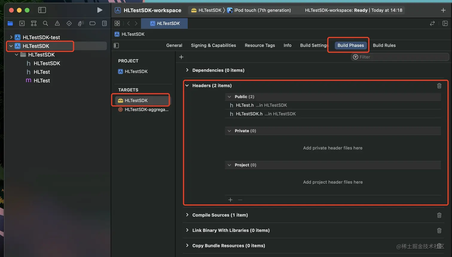452x257 pixels.
Task: Go forward in editor history
Action: tap(136, 23)
